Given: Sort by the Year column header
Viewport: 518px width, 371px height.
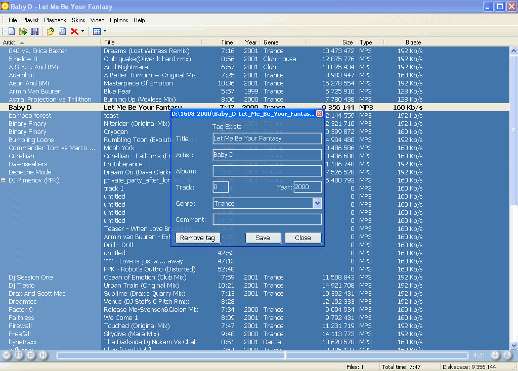Looking at the screenshot, I should (x=247, y=42).
